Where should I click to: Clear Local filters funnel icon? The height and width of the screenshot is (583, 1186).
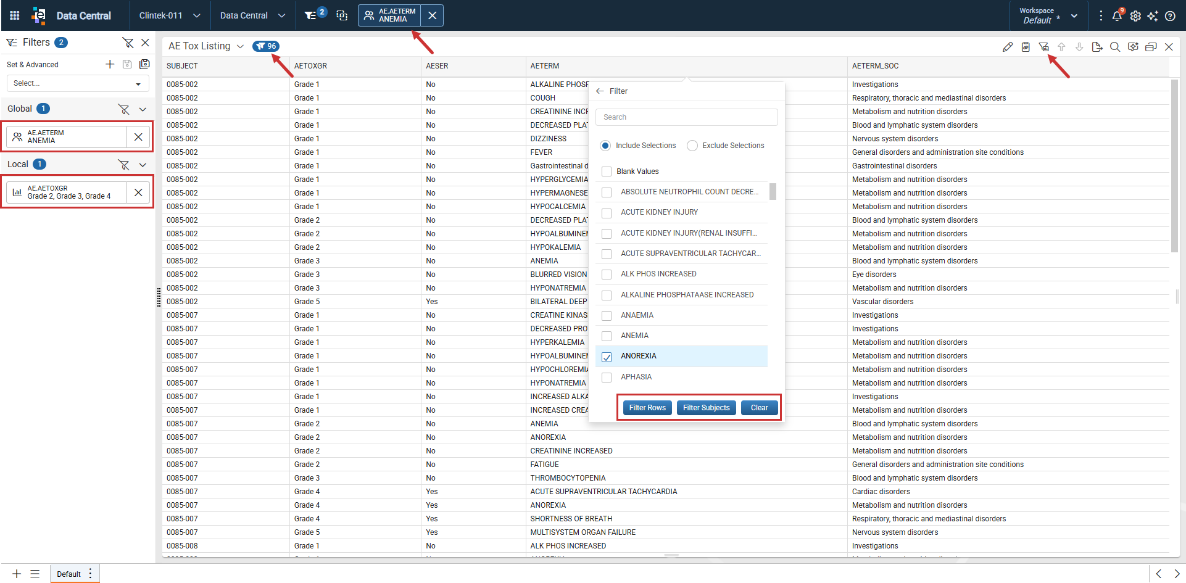(123, 165)
